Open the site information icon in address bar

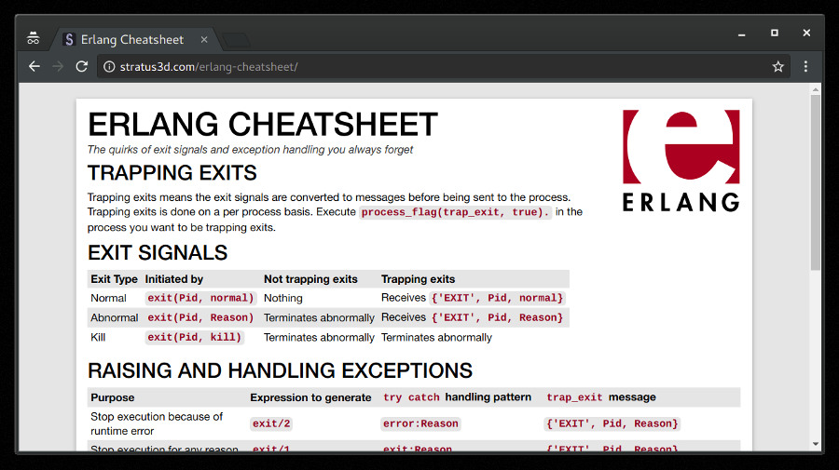(109, 67)
